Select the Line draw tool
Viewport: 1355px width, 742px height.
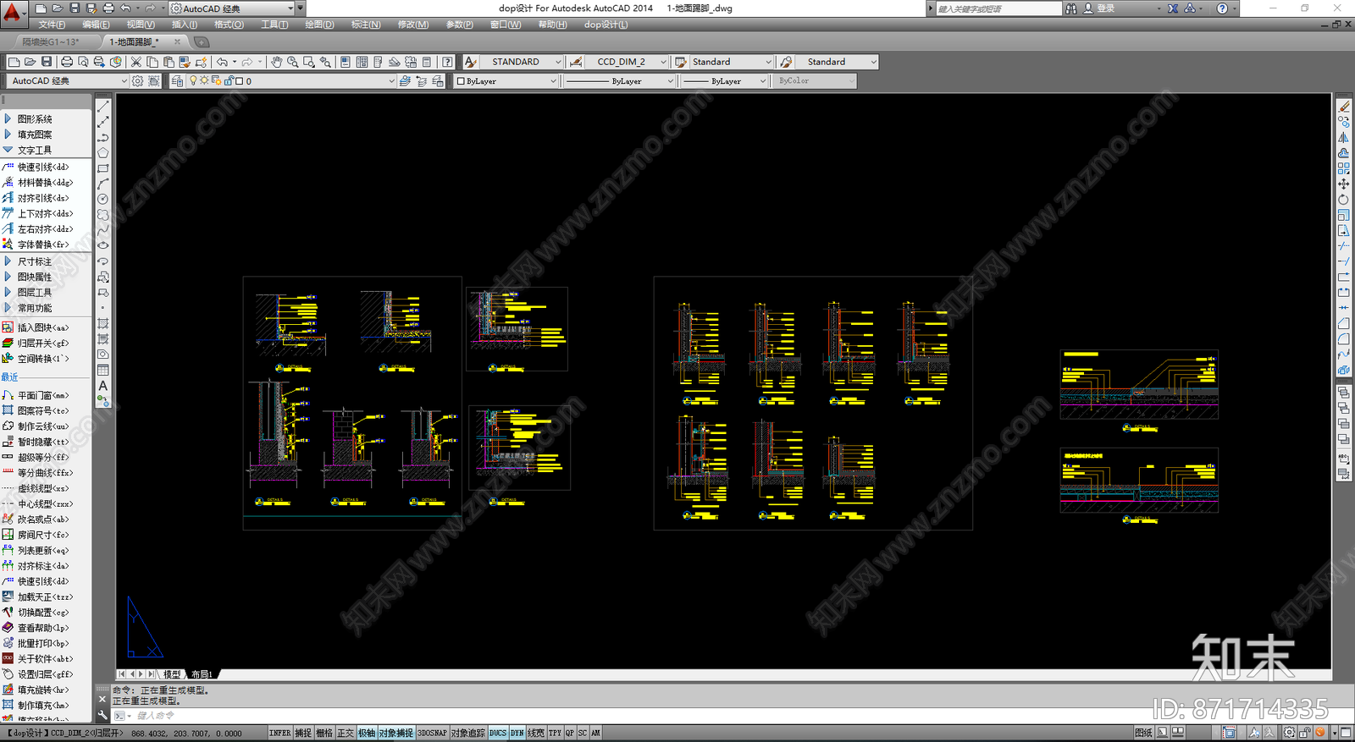tap(103, 107)
